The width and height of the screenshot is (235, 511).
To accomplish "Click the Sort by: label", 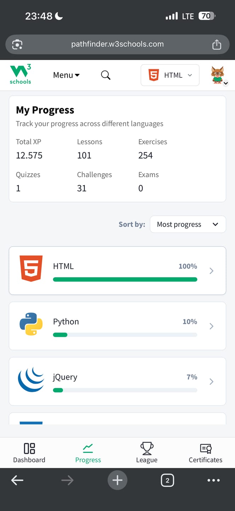I will 132,224.
